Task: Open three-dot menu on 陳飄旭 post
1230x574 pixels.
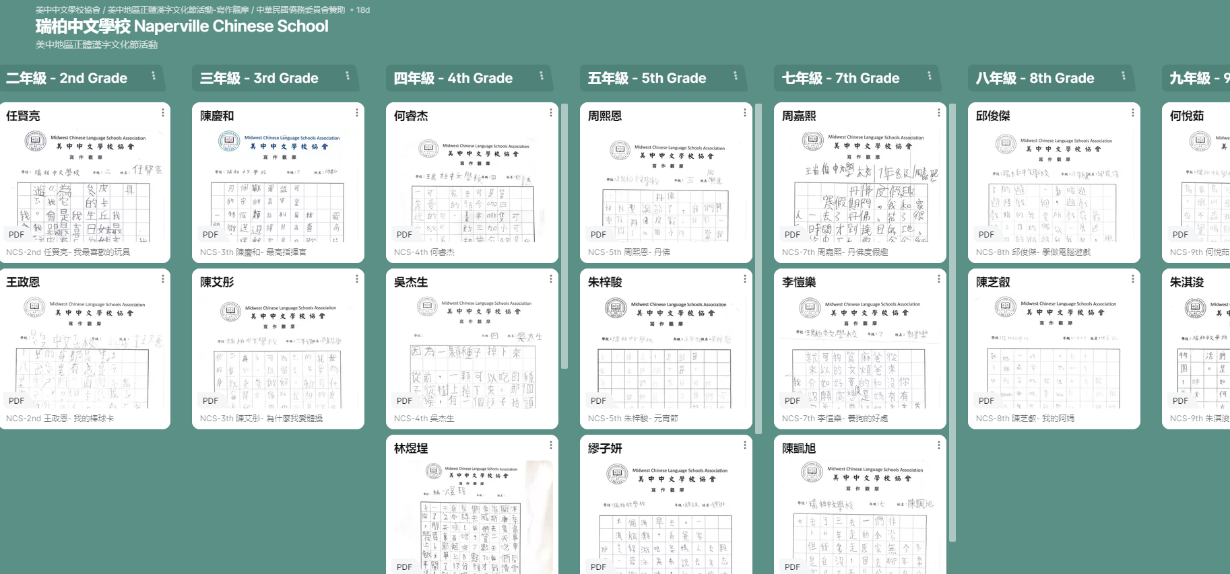Action: pyautogui.click(x=939, y=445)
